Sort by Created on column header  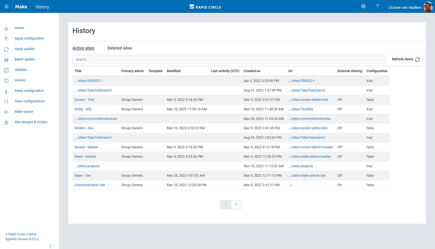coord(252,71)
